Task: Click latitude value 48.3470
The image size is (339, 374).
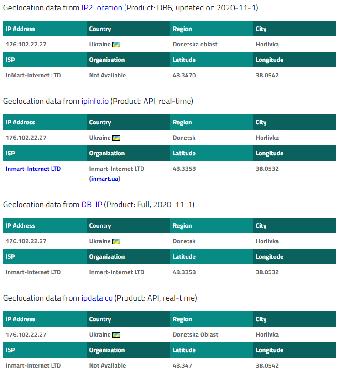Action: 184,76
